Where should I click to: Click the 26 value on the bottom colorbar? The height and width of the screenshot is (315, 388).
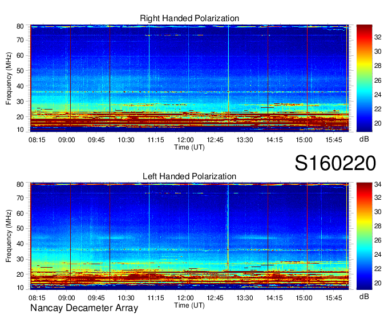click(378, 240)
